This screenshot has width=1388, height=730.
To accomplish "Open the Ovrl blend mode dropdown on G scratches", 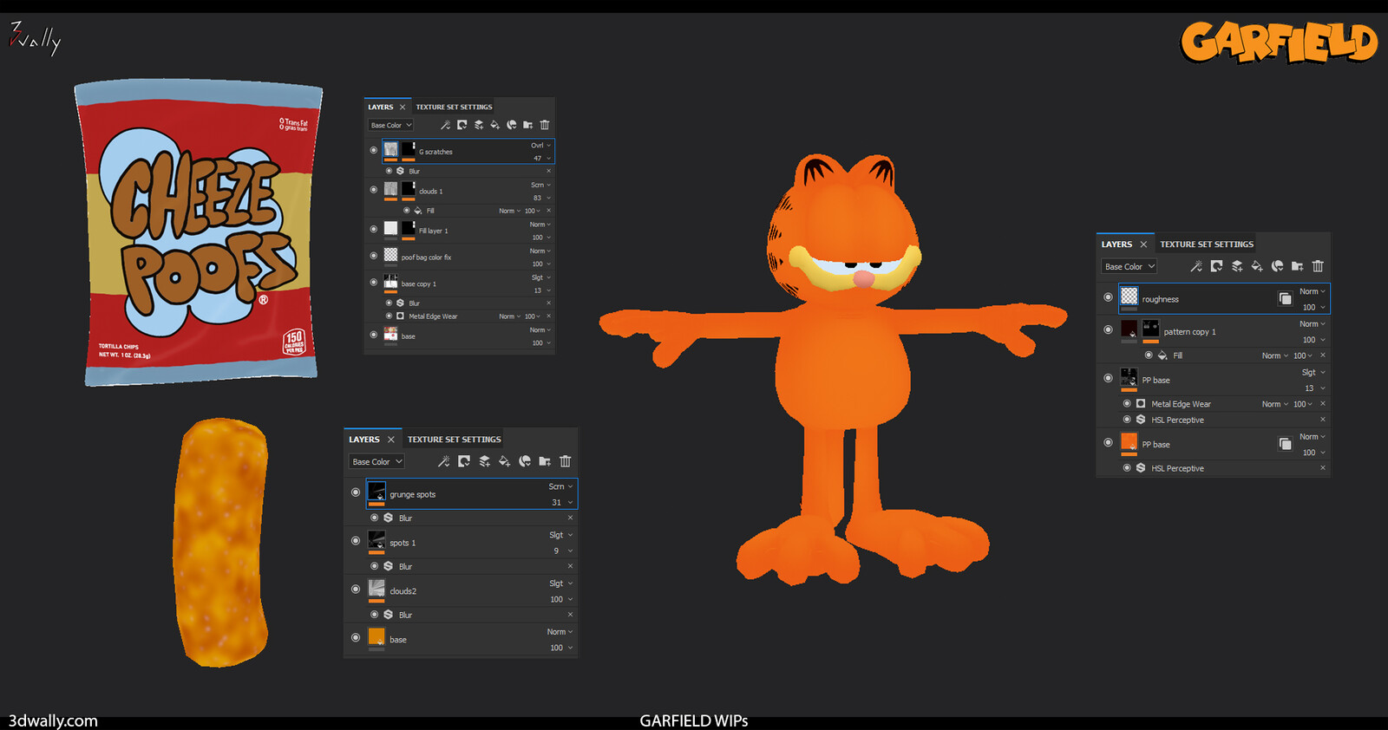I will coord(540,146).
